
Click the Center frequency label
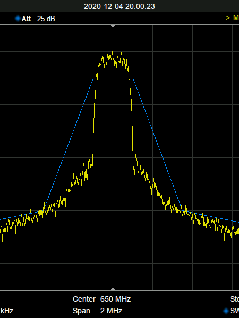coord(84,299)
